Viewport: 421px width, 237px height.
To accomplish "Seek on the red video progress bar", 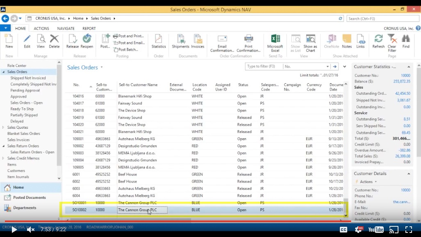I will click(x=211, y=221).
